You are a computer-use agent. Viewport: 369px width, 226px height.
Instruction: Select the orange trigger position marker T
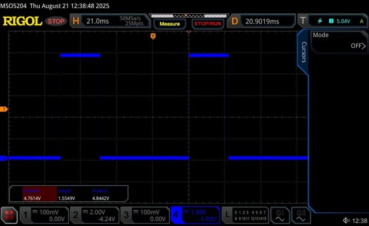(x=153, y=36)
